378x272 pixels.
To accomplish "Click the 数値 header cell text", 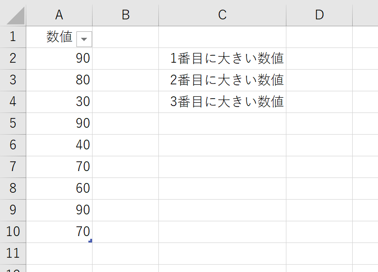I will [59, 37].
